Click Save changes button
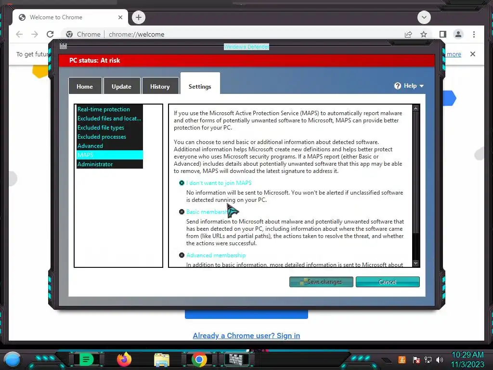The height and width of the screenshot is (370, 493). [321, 282]
